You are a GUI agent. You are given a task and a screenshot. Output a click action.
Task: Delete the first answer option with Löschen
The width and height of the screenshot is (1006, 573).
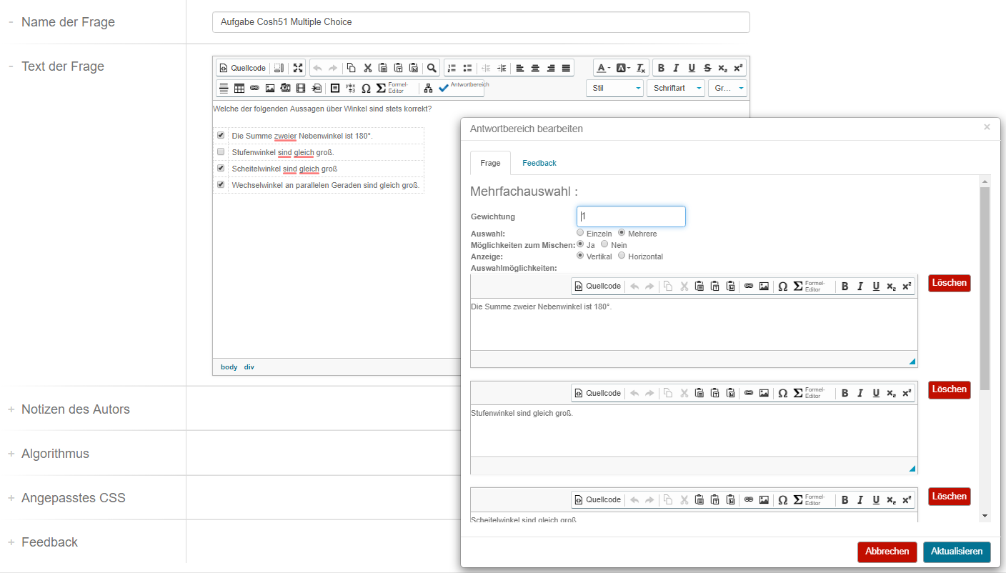[x=949, y=283]
